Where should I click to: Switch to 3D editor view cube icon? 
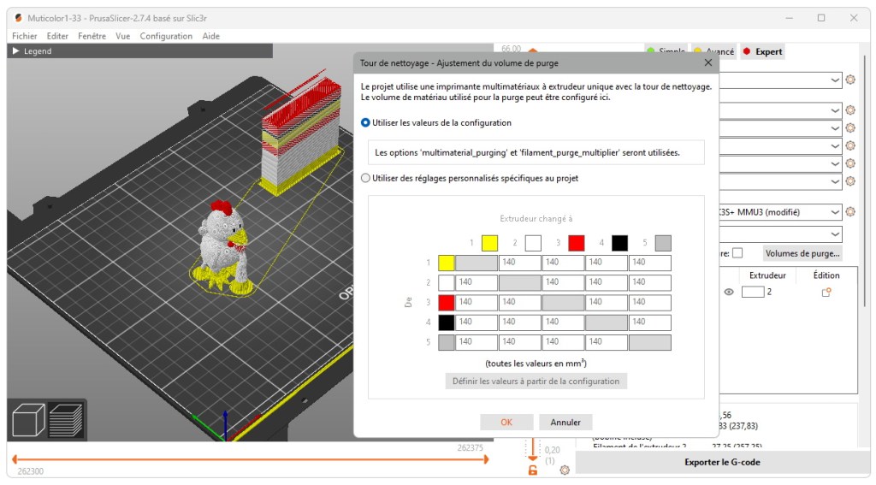coord(27,420)
